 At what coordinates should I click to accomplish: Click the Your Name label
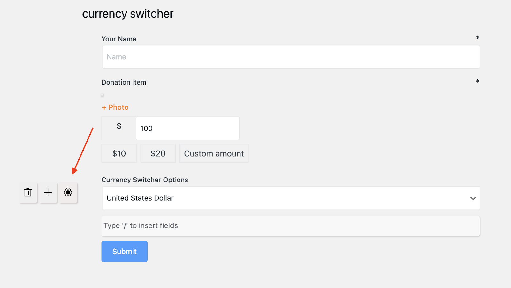[119, 39]
